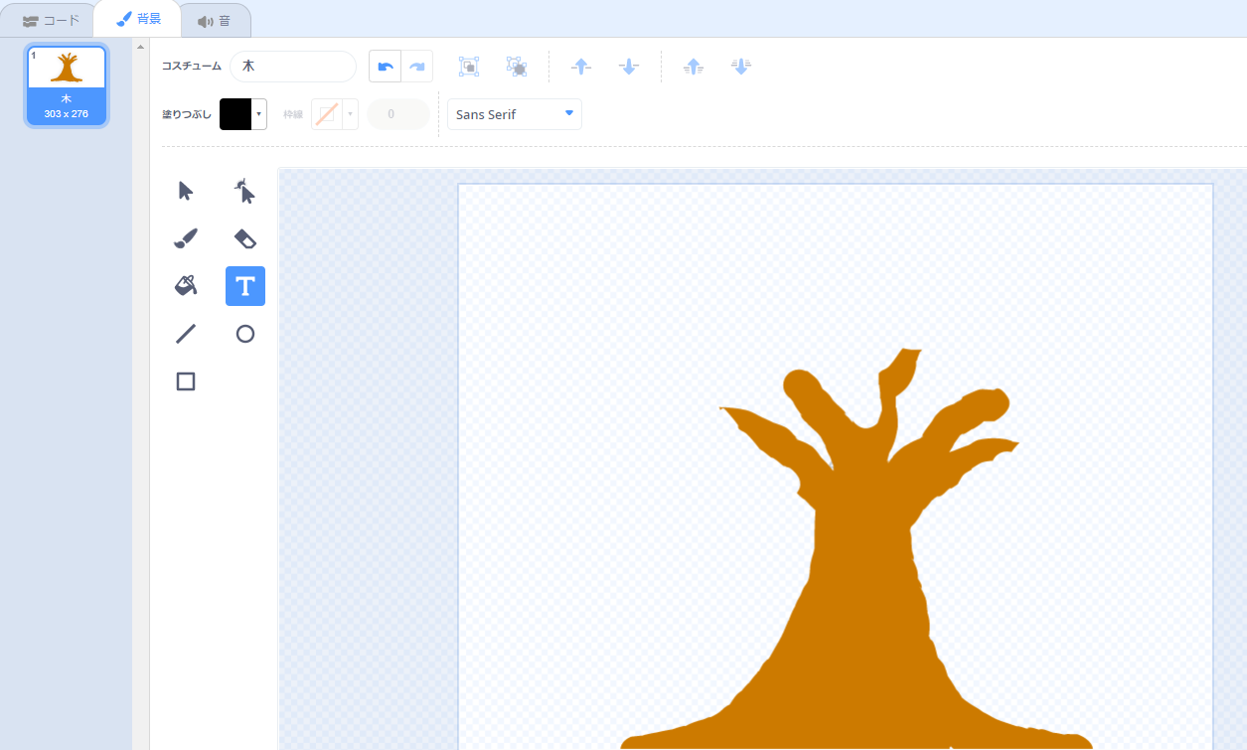Click the Redo arrow button
This screenshot has width=1247, height=750.
coord(417,67)
